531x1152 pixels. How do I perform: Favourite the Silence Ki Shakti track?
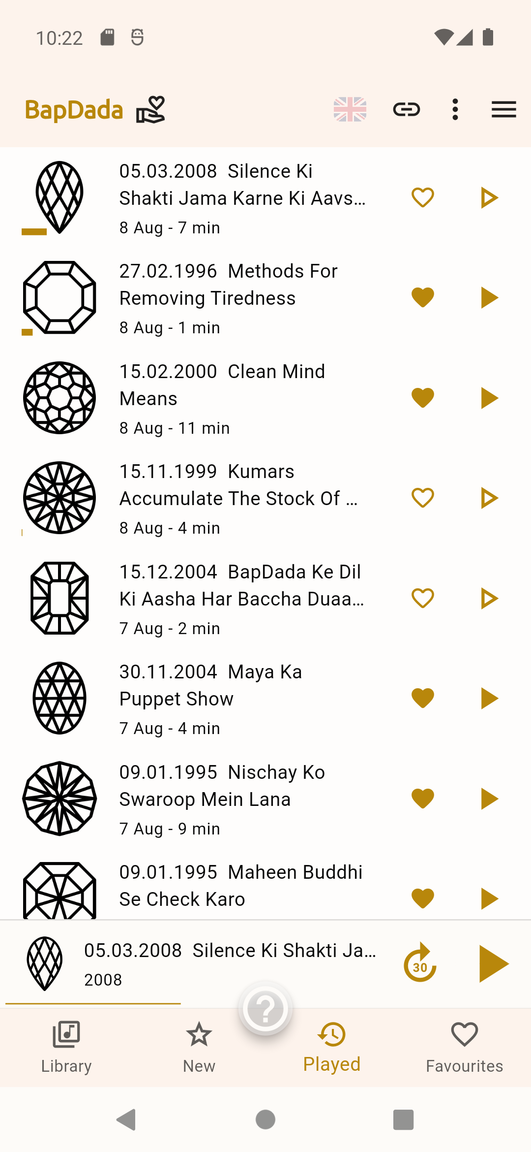[x=422, y=198]
